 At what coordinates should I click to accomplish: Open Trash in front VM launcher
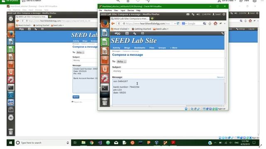click(x=105, y=102)
